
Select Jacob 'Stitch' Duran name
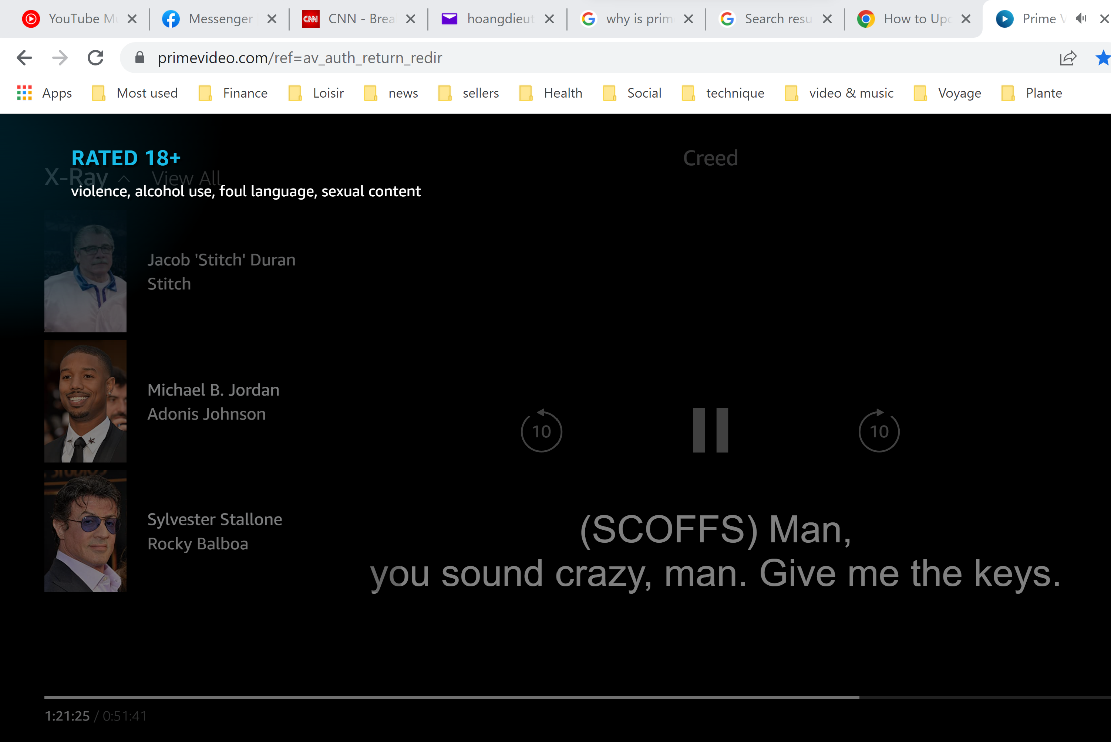[x=221, y=260]
